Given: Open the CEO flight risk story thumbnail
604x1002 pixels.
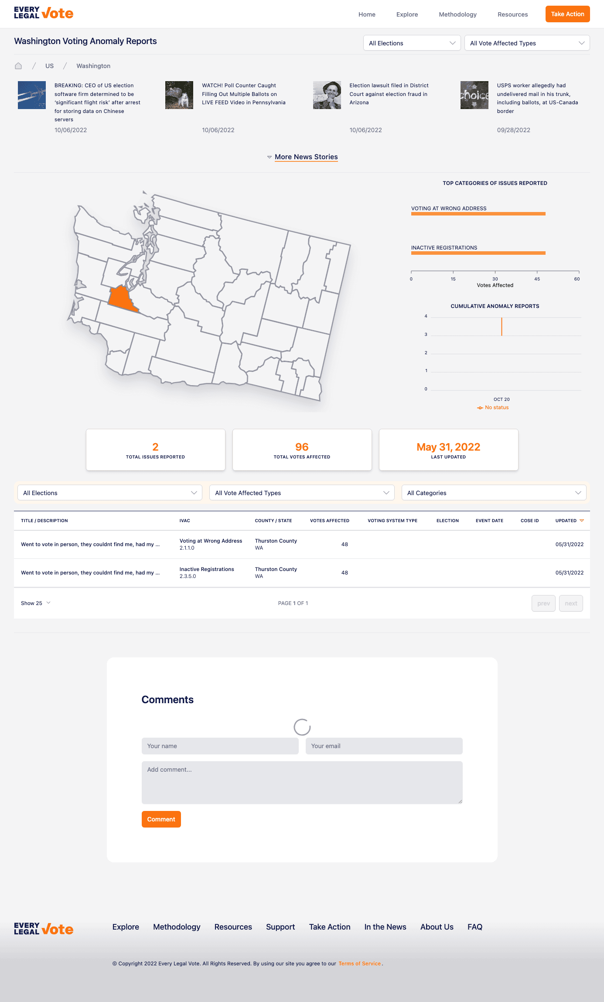Looking at the screenshot, I should 32,95.
